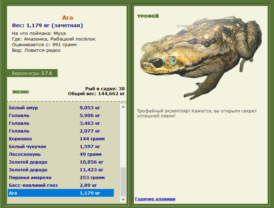
Task: Select the Белый чукучан row
Action: coord(61,147)
